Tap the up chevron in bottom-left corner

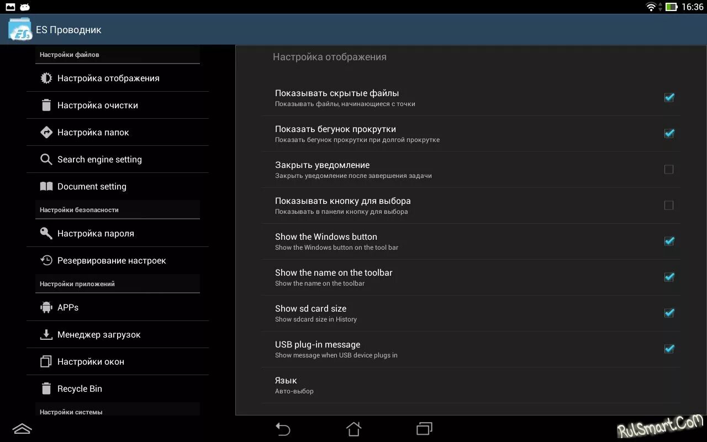[22, 429]
